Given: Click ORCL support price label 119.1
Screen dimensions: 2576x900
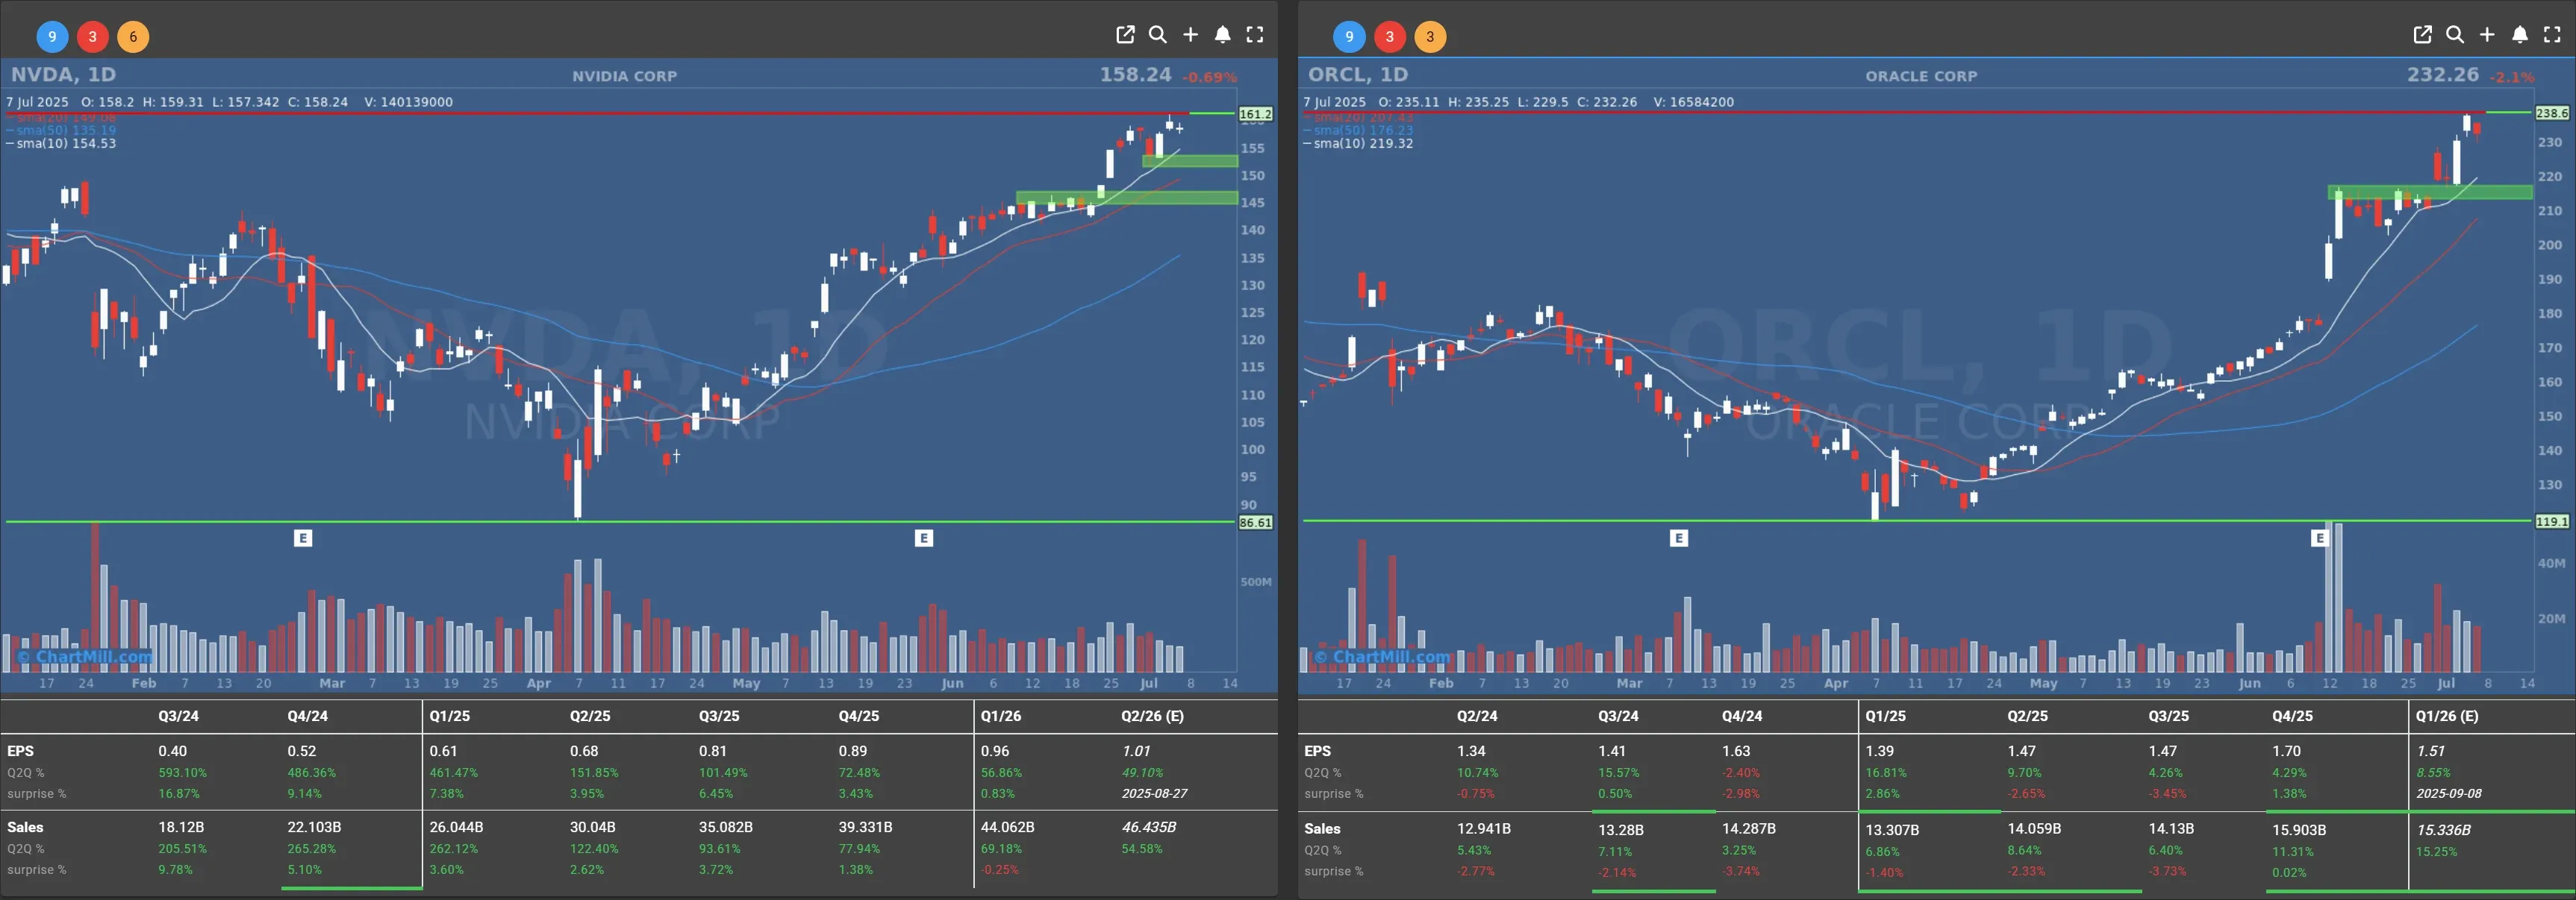Looking at the screenshot, I should [2552, 521].
